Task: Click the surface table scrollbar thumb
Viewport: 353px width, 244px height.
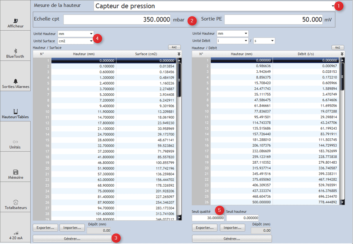Action: (179, 80)
